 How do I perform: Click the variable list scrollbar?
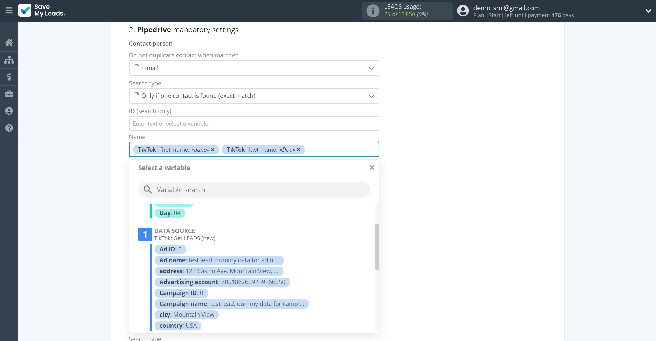coord(377,247)
